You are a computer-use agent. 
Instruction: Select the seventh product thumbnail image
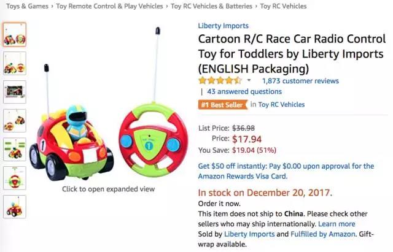click(x=15, y=207)
